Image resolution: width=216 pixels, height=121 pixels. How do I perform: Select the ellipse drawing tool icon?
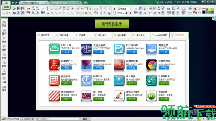72,9
